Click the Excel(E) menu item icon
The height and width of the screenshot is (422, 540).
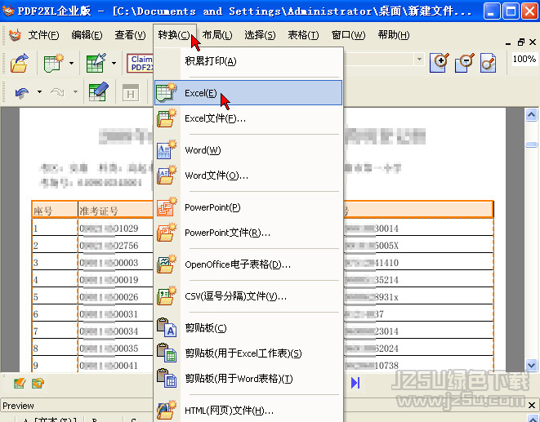tap(167, 92)
